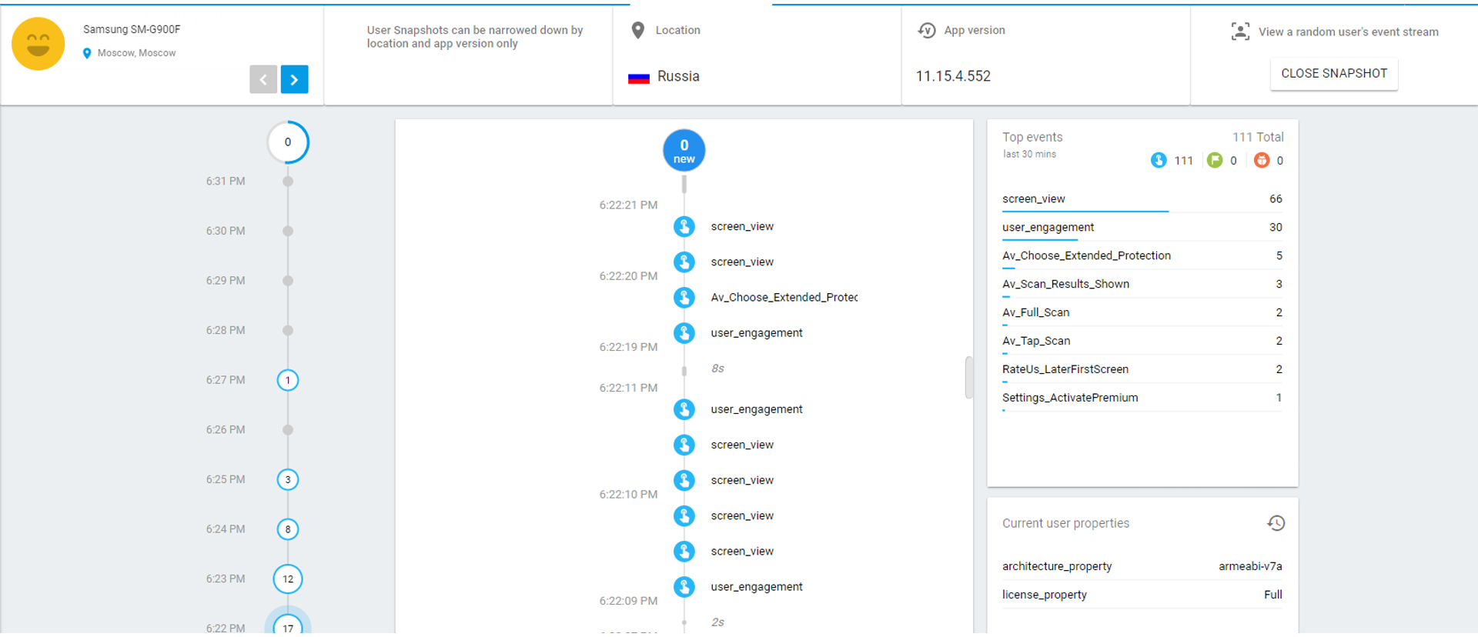Click the map pin beside Moscow, Moscow
Viewport: 1478px width, 637px height.
(x=87, y=53)
